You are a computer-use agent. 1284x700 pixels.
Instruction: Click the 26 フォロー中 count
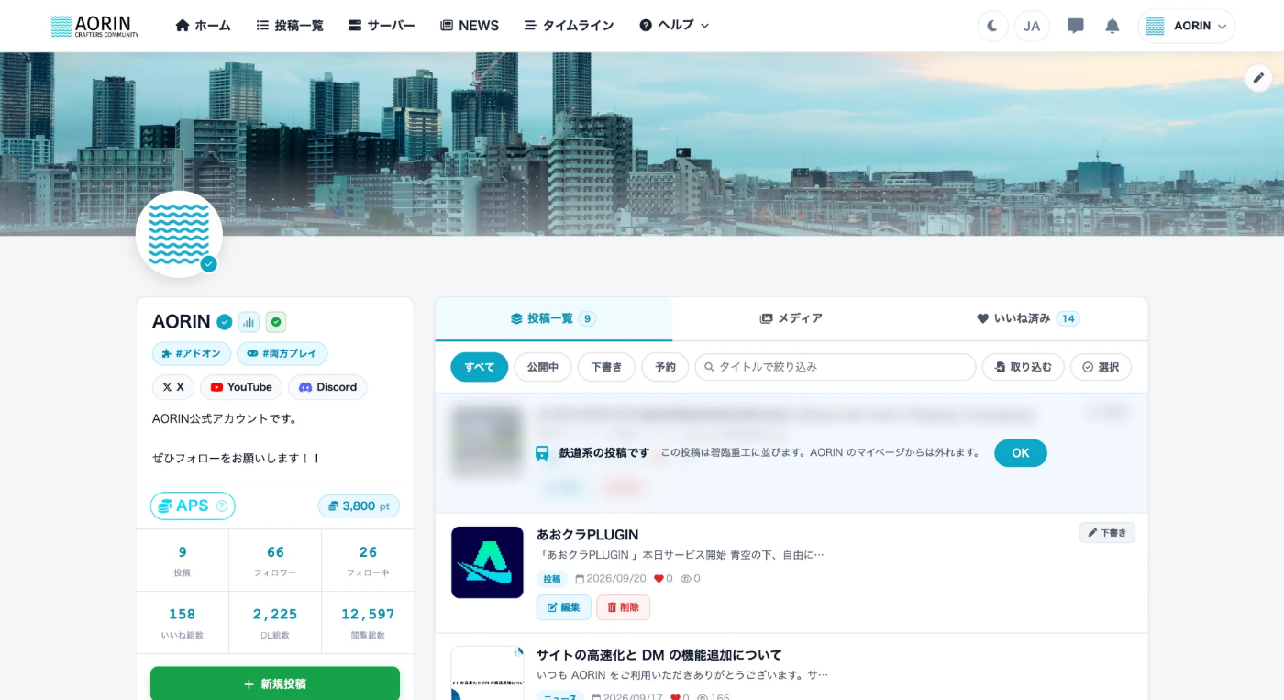(368, 561)
